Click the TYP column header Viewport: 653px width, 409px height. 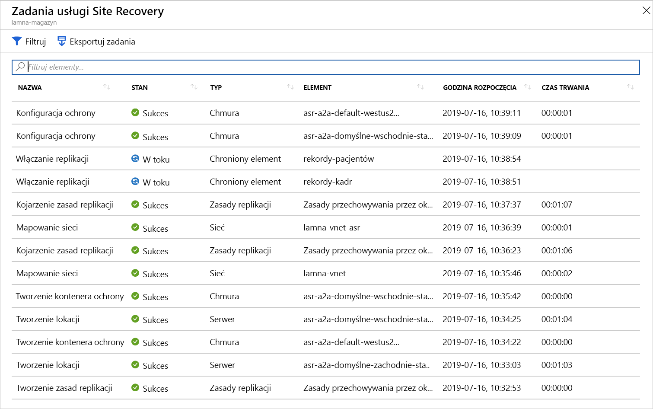pos(216,87)
